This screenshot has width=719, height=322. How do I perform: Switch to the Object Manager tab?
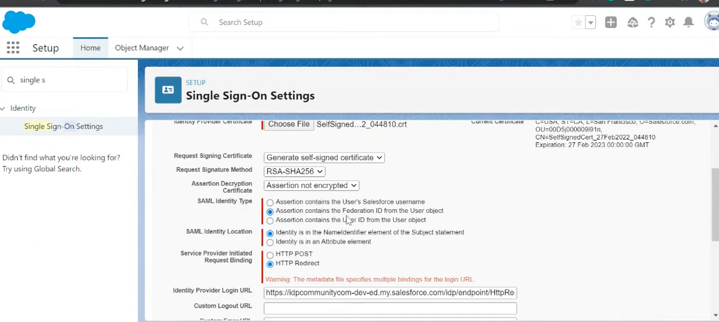(x=142, y=48)
